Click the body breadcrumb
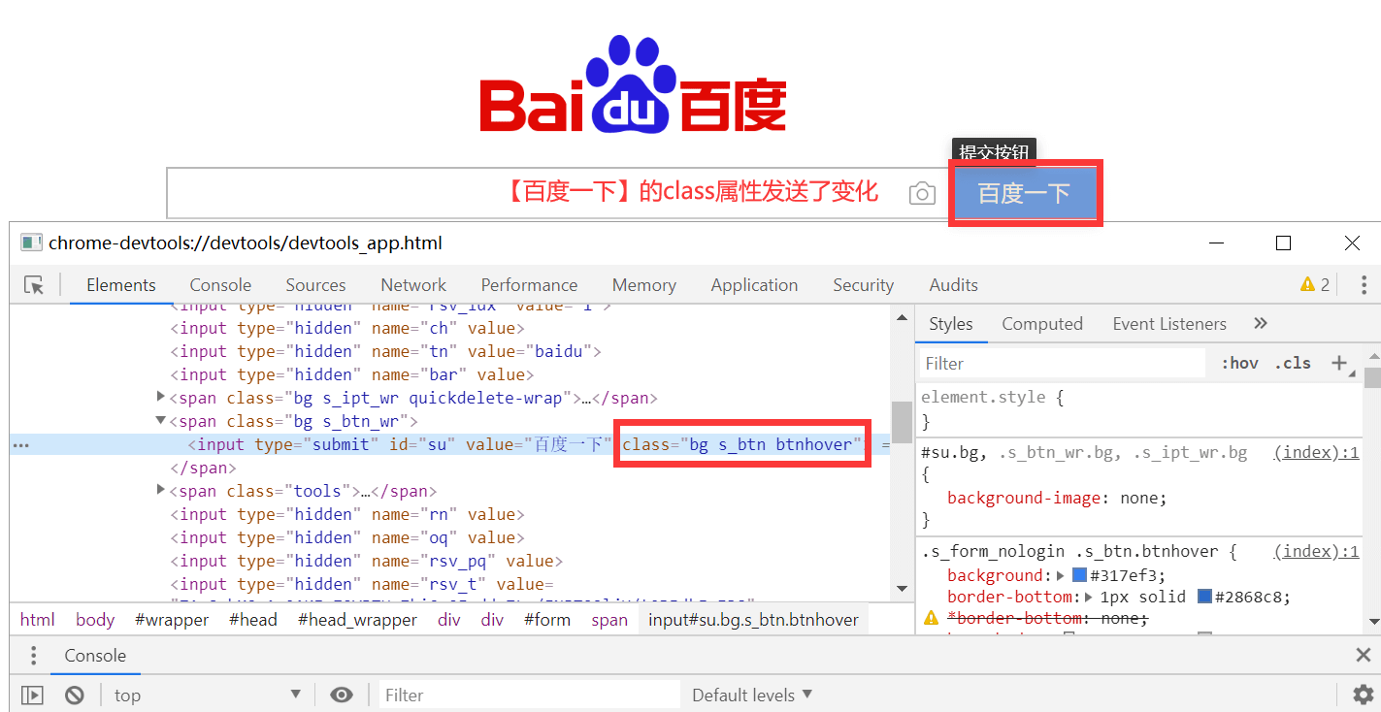Screen dimensions: 1381x712 click(x=95, y=620)
